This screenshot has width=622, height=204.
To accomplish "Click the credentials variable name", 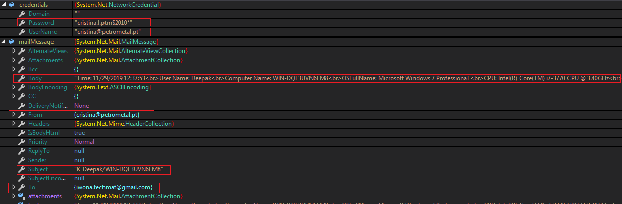I will click(34, 5).
